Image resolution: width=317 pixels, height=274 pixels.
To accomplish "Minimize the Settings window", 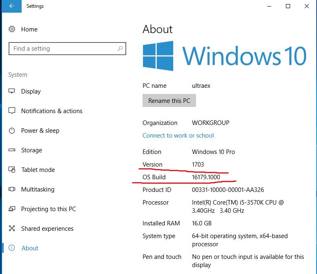I will tap(269, 6).
